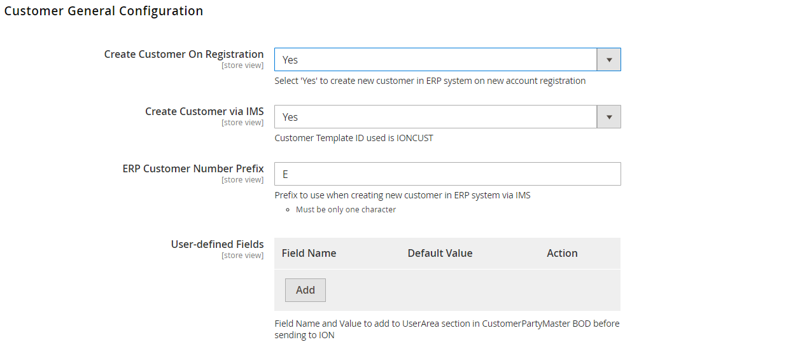793x349 pixels.
Task: Click store view scope under Create Customer via IMS
Action: (x=242, y=123)
